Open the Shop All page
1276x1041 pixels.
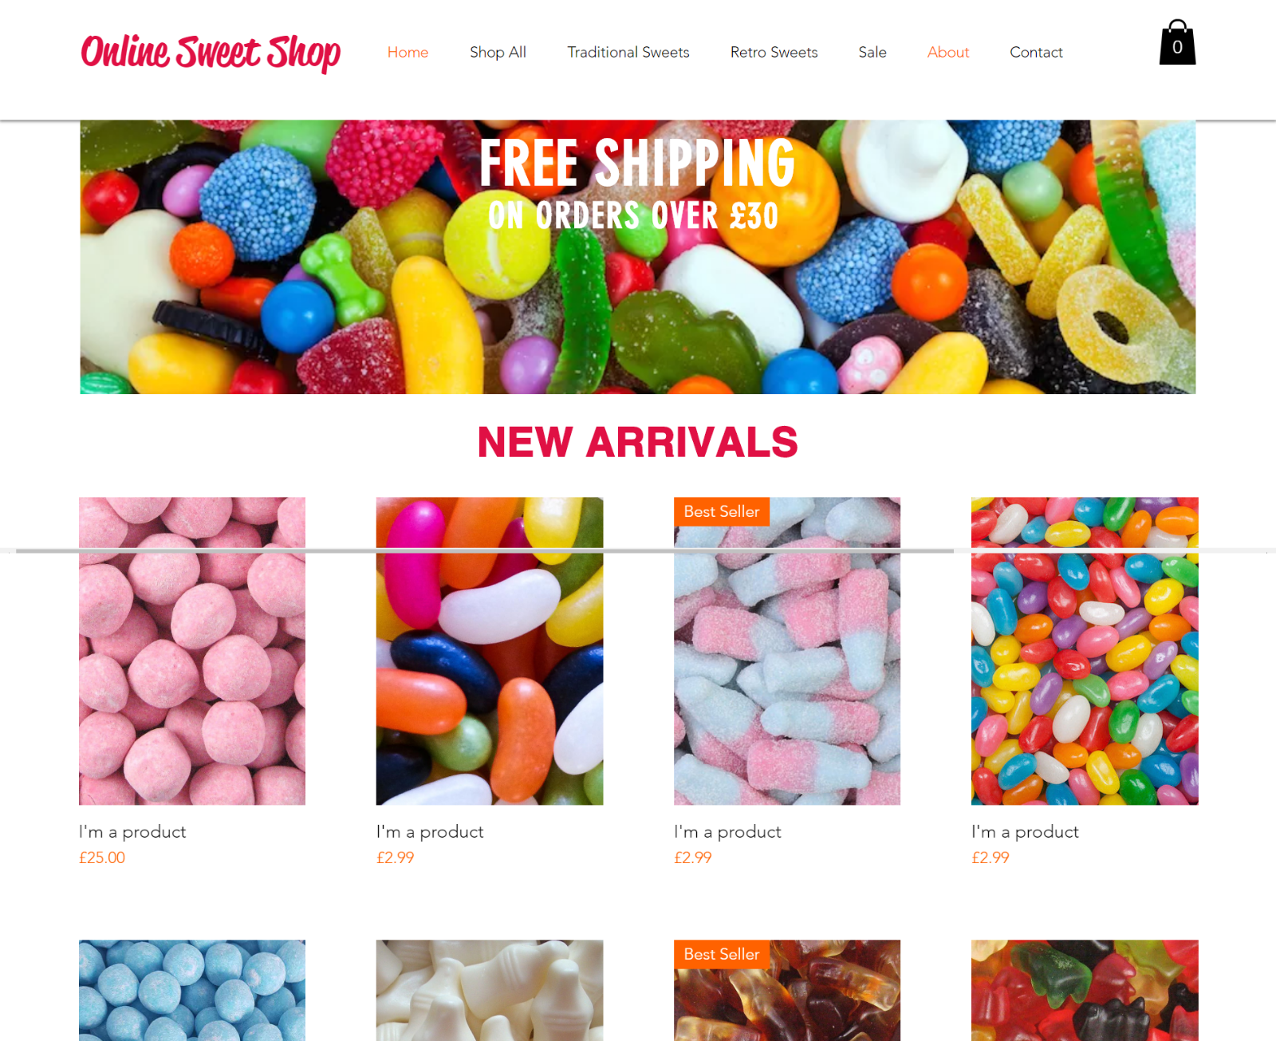point(498,52)
